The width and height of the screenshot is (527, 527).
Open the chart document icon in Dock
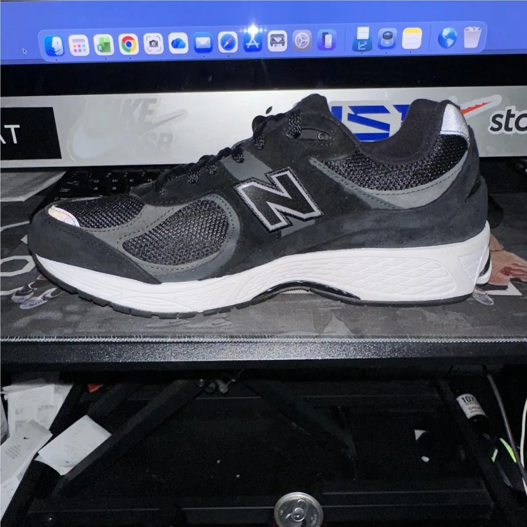point(362,39)
